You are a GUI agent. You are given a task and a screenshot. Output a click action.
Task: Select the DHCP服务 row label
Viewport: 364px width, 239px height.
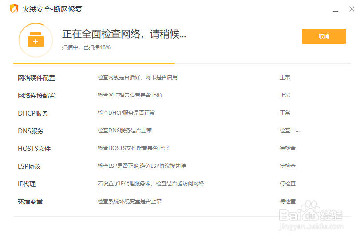(33, 113)
